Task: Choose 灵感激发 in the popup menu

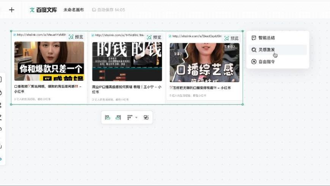Action: tap(278, 50)
